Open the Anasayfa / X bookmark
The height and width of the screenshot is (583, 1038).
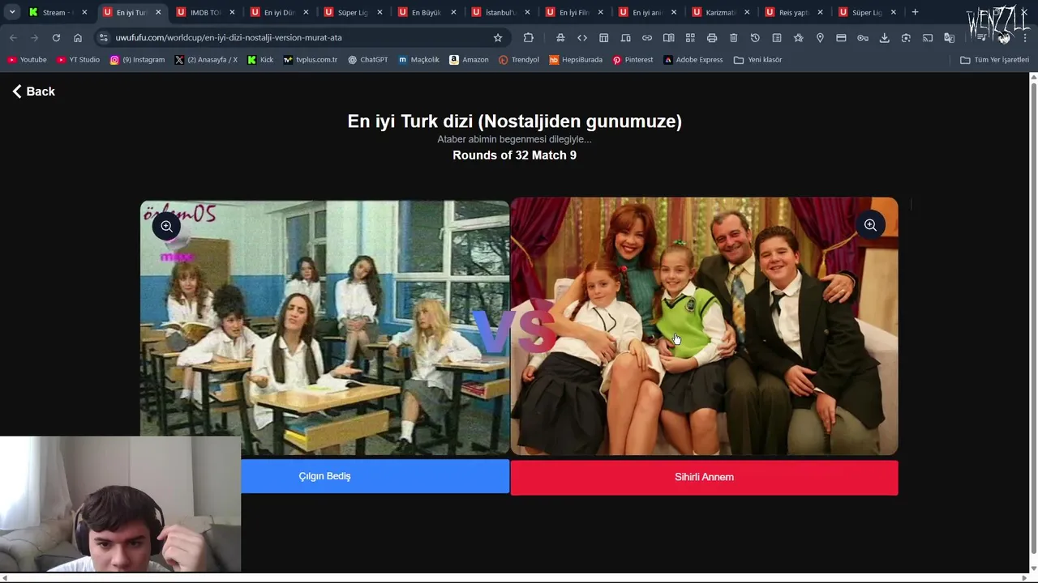[x=206, y=60]
